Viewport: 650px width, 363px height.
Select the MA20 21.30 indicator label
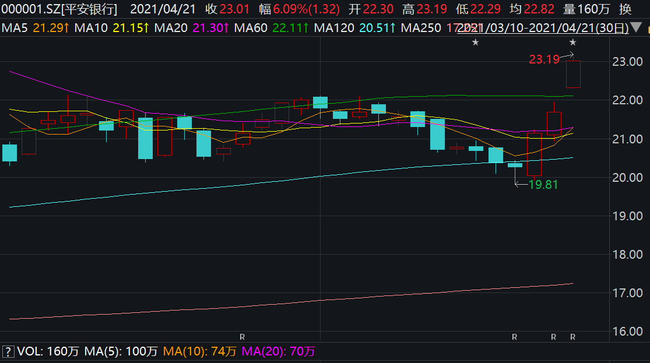point(192,28)
